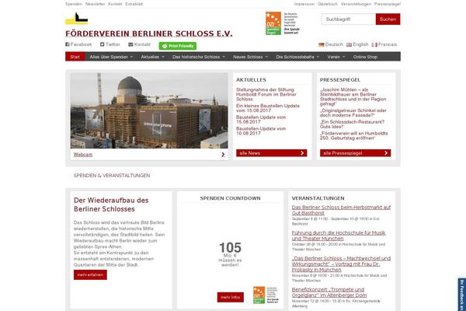Click the arrow next to Webcam
Screen dimensions: 466x311
(223, 155)
